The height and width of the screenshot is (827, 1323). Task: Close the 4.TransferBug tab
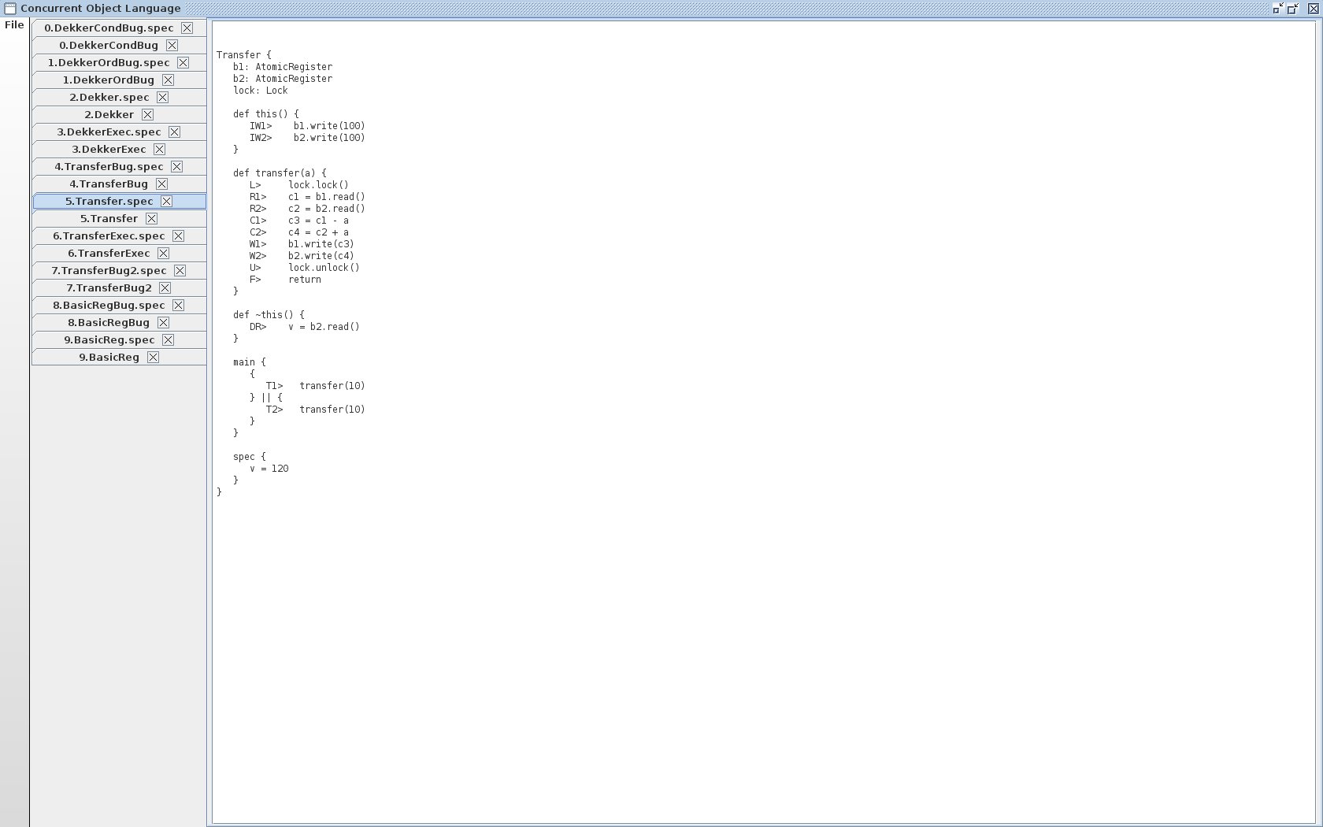pyautogui.click(x=161, y=184)
